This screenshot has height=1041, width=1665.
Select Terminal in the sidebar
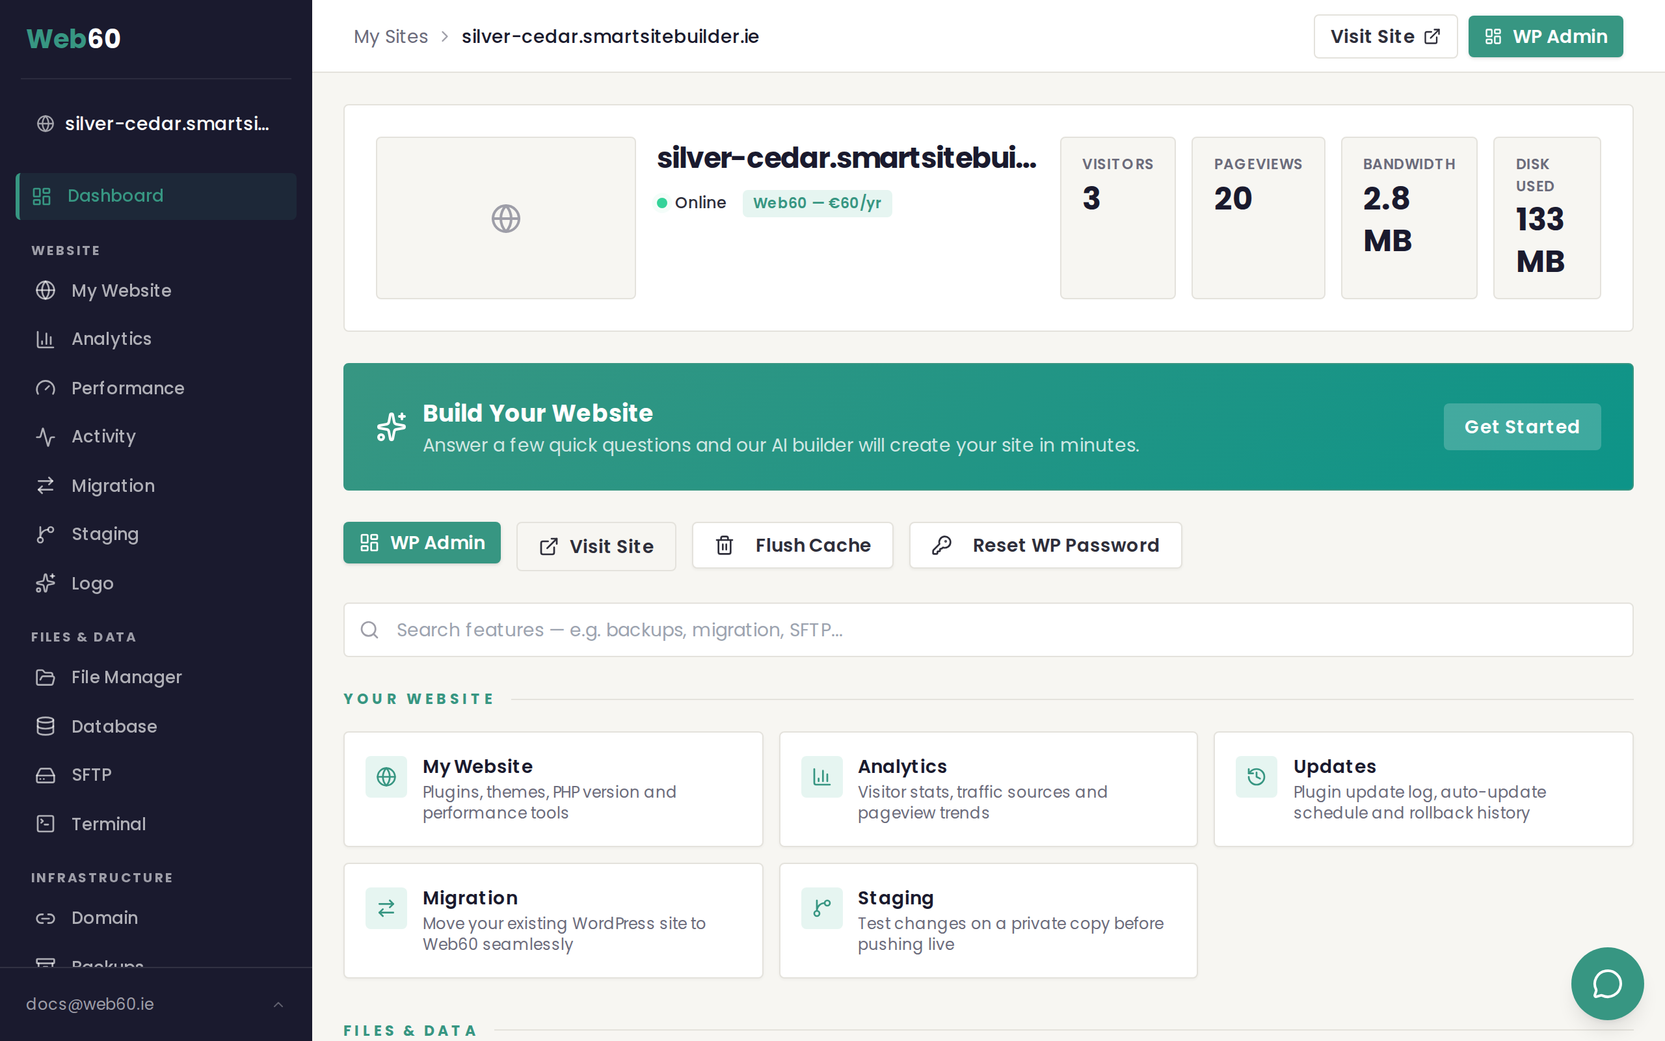pos(109,824)
